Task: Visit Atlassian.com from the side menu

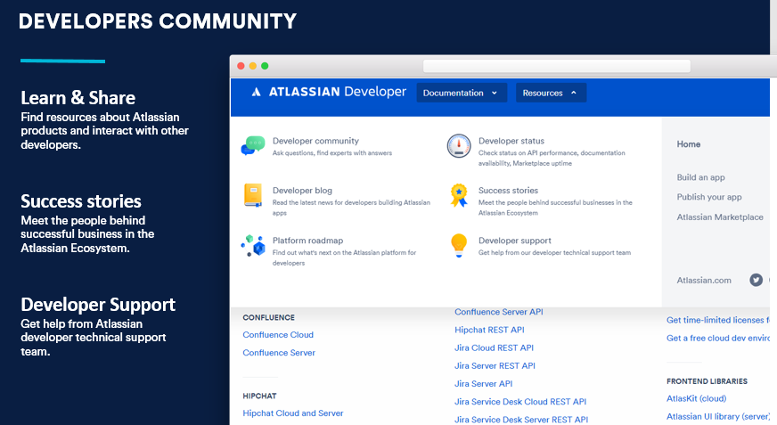Action: pos(704,281)
